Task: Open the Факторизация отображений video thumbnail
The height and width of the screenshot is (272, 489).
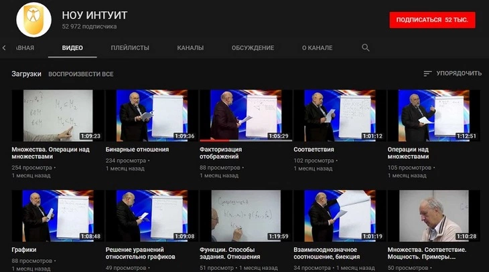Action: point(246,116)
